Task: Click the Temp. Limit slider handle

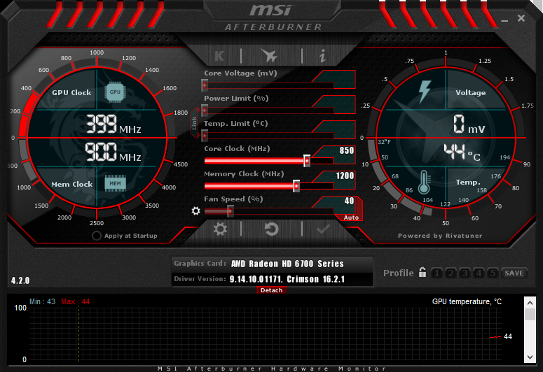Action: coord(205,135)
